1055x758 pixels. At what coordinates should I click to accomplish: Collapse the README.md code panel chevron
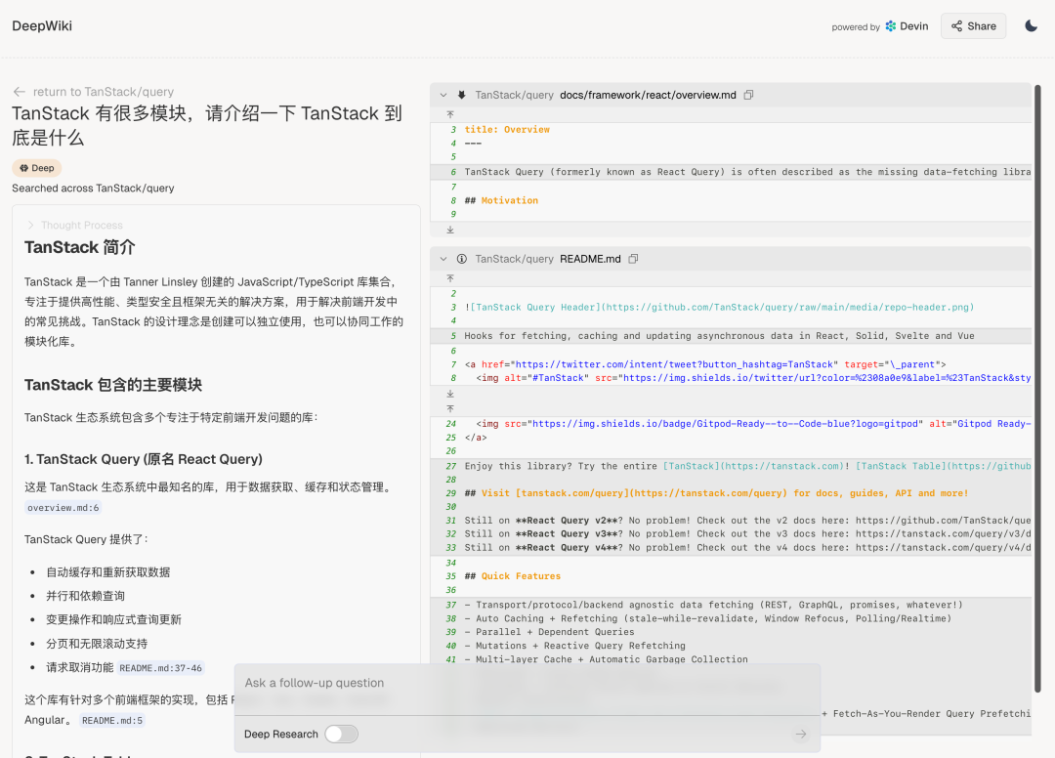click(x=443, y=259)
